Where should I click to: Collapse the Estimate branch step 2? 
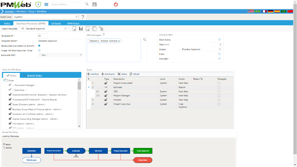click(x=89, y=87)
